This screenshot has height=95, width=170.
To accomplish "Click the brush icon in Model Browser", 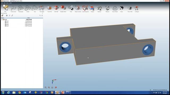I will coord(2,15).
